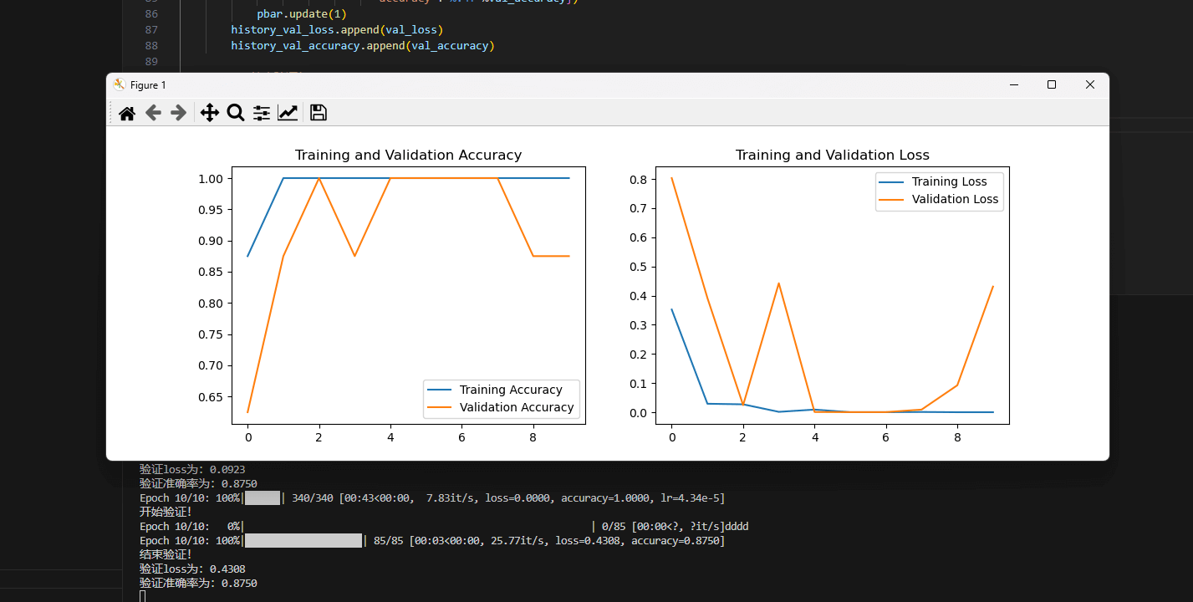Click the Training Loss legend label
Image resolution: width=1193 pixels, height=602 pixels.
click(949, 181)
